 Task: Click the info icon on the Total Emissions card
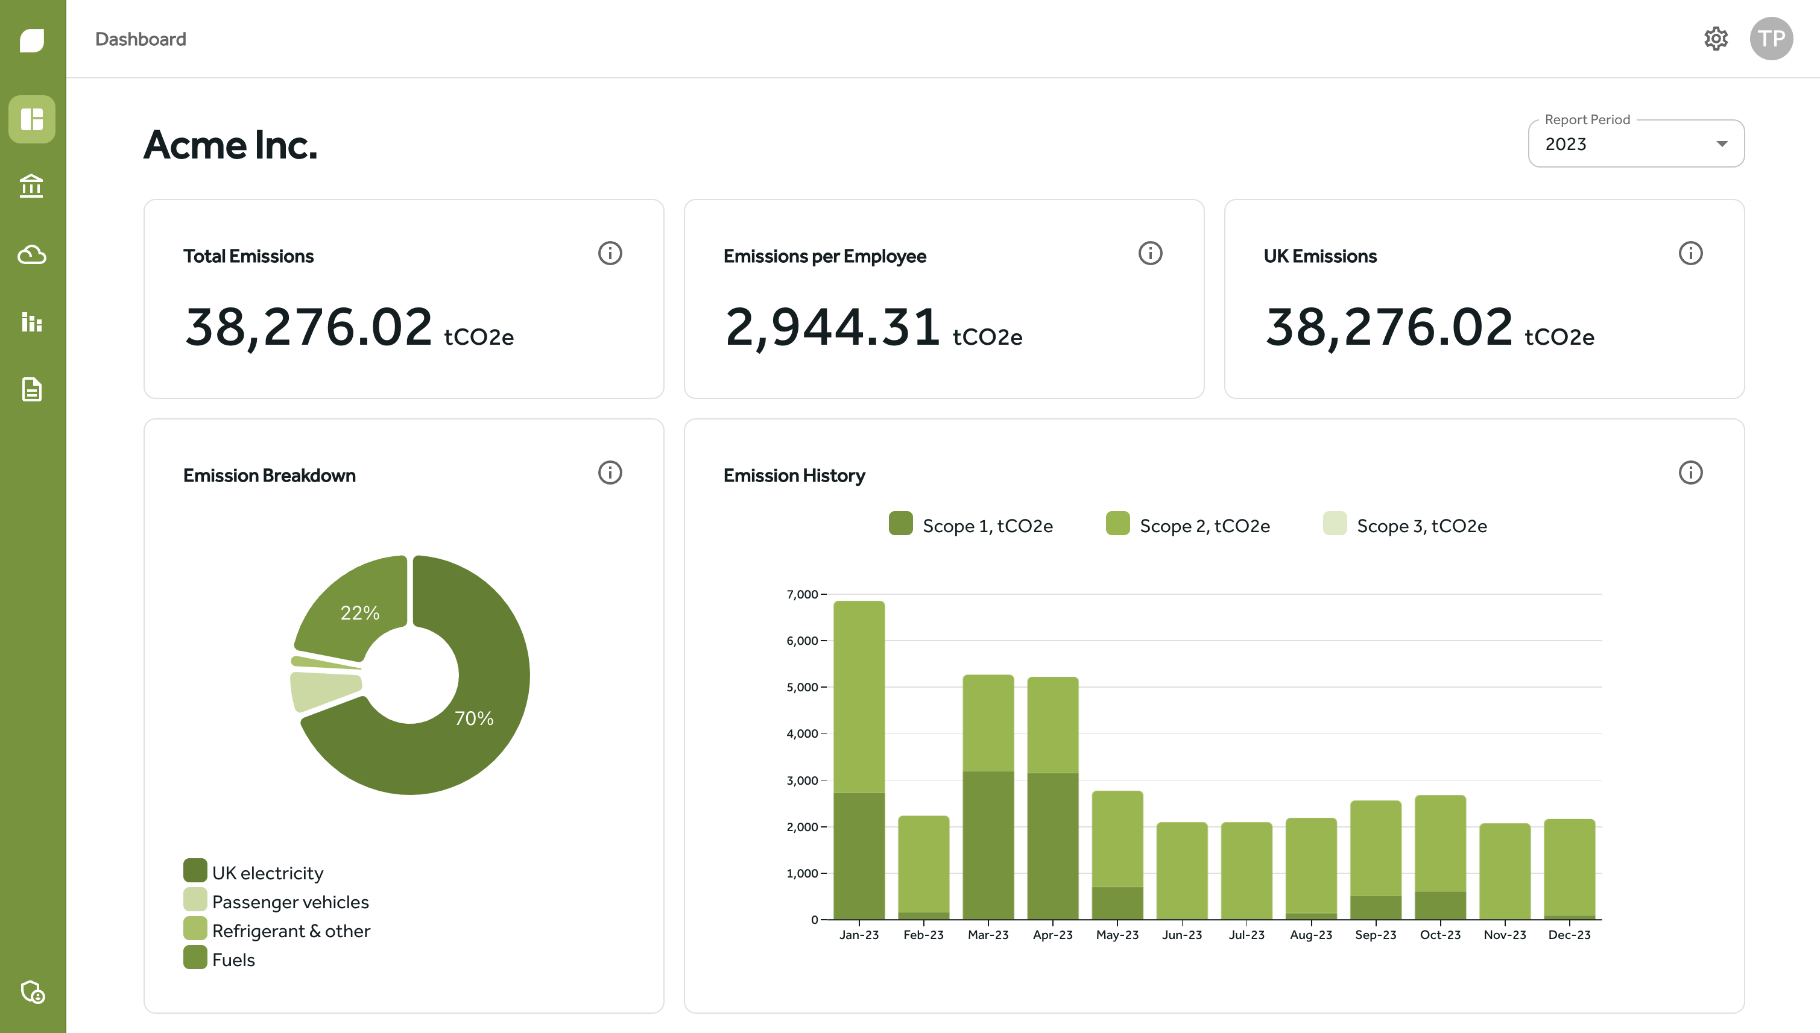tap(610, 253)
